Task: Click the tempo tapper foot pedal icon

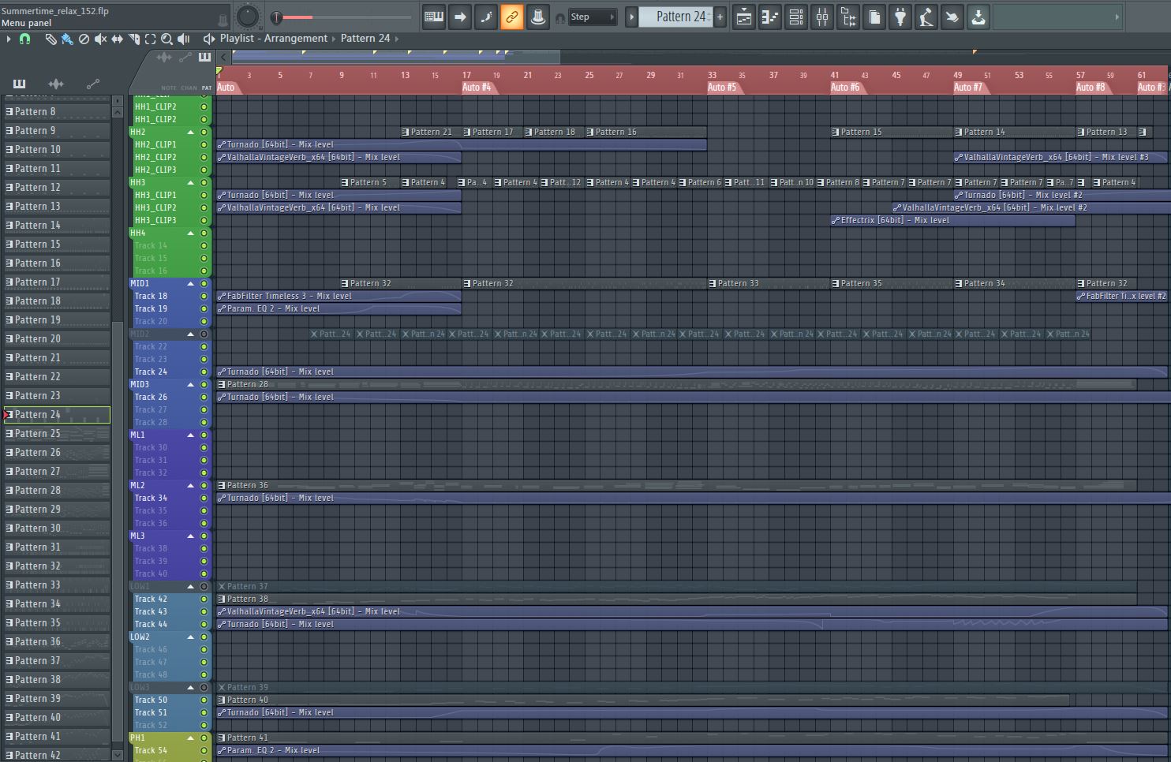Action: click(x=926, y=17)
